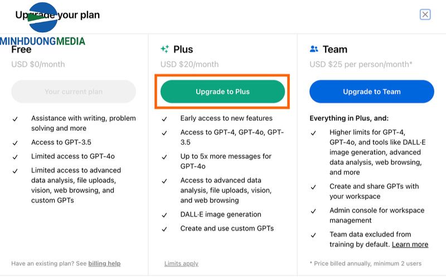Image resolution: width=446 pixels, height=279 pixels.
Task: Click the Everything in Plus, and: text
Action: tap(349, 118)
